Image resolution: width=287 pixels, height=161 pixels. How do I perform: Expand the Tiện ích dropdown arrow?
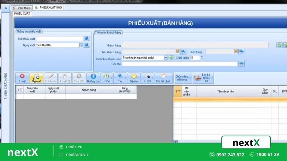(139, 78)
